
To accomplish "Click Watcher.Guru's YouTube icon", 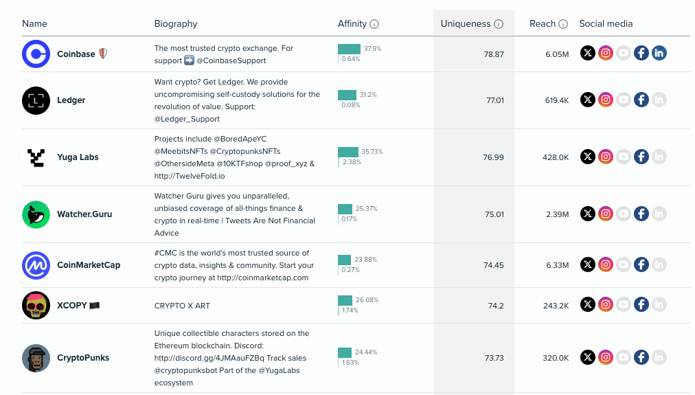I will (x=624, y=214).
